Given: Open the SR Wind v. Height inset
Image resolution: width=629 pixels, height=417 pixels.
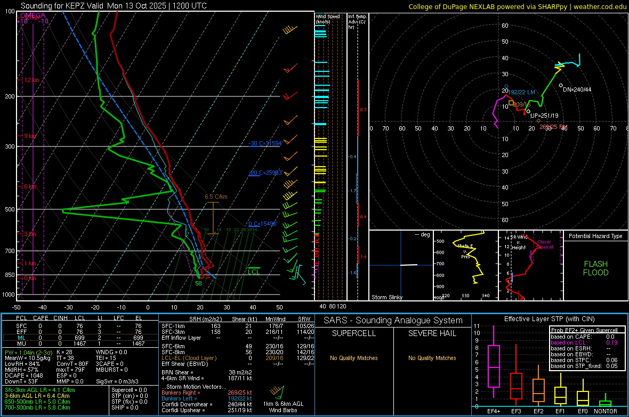Looking at the screenshot, I should (531, 265).
